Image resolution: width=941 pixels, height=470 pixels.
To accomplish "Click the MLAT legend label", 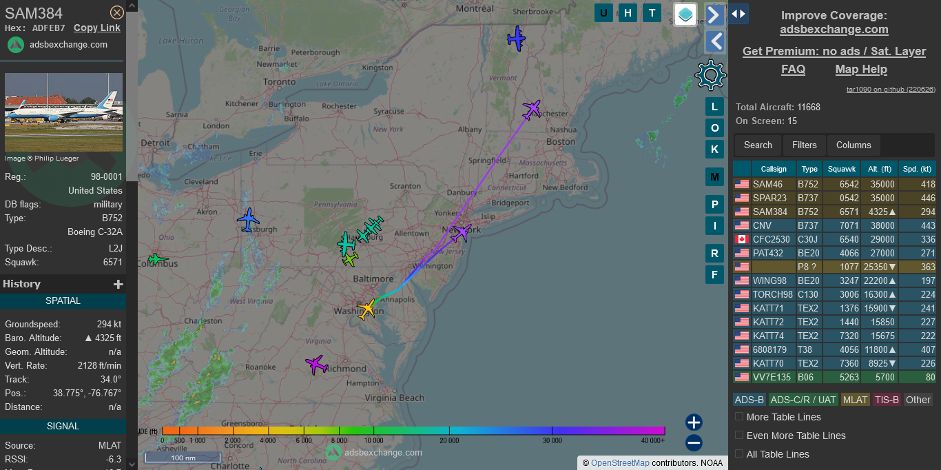I will tap(855, 400).
